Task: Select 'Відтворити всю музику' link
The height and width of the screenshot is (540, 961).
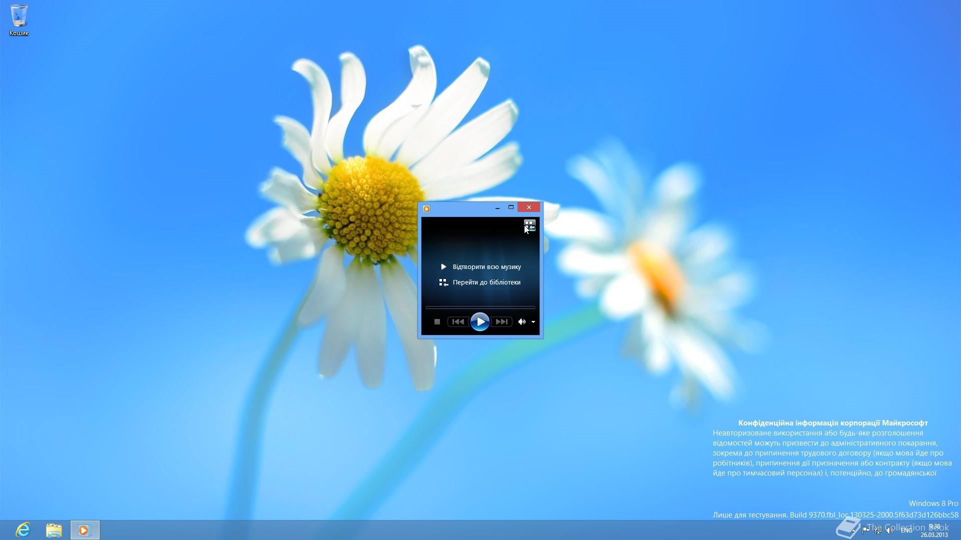Action: pos(487,267)
